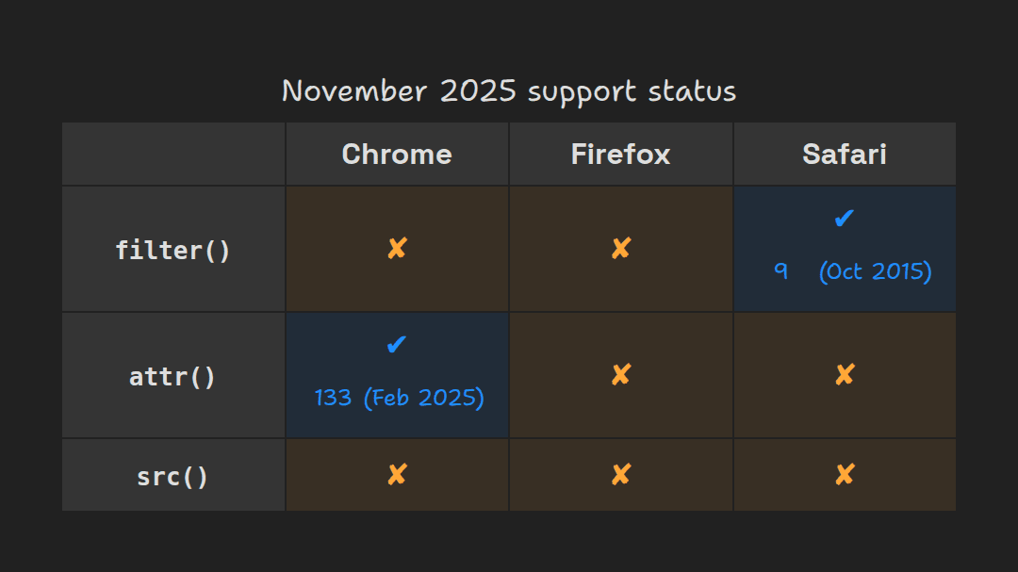Click the cross icon for src() in Firefox
Screen dimensions: 1018x572
[620, 475]
